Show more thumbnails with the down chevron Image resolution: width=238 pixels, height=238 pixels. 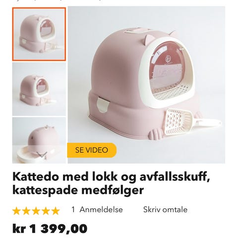tap(42, 155)
